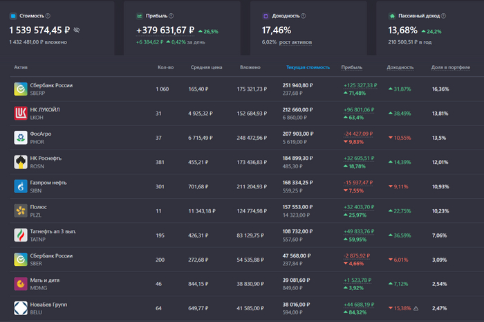Click help icon next to Прибыль
Screen dimensions: 484x322
(171, 15)
